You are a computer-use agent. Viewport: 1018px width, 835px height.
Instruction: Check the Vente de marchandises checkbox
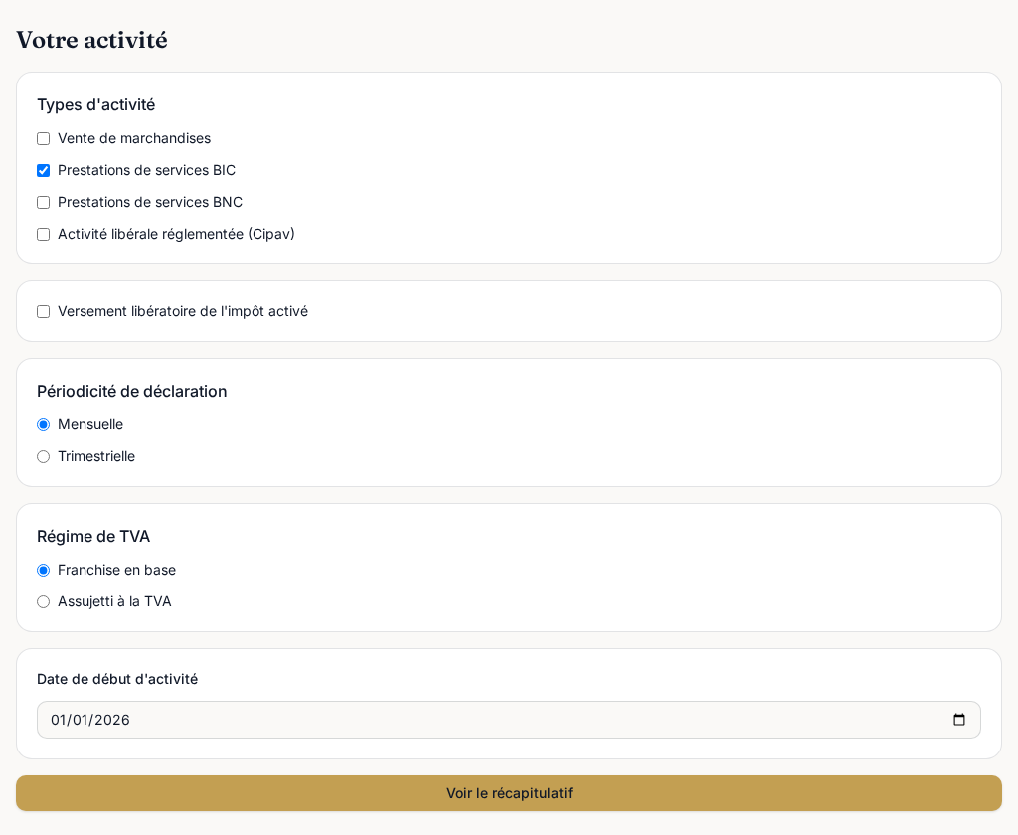point(44,139)
